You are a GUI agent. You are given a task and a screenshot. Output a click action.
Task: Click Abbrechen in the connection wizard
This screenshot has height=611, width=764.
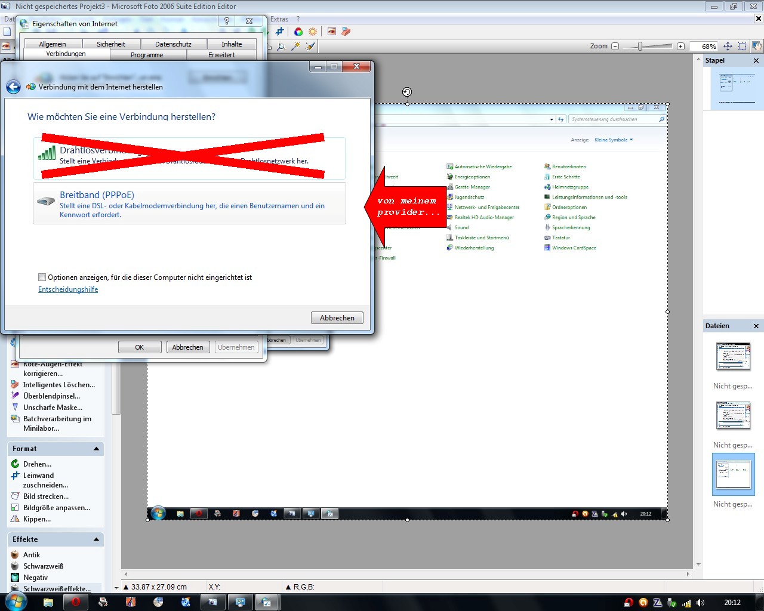337,318
